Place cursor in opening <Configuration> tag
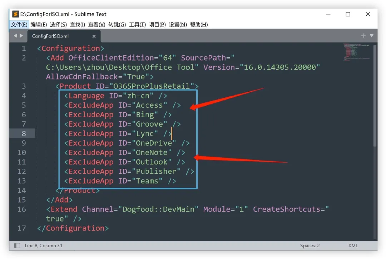Viewport: 386px width, 259px height. point(71,49)
